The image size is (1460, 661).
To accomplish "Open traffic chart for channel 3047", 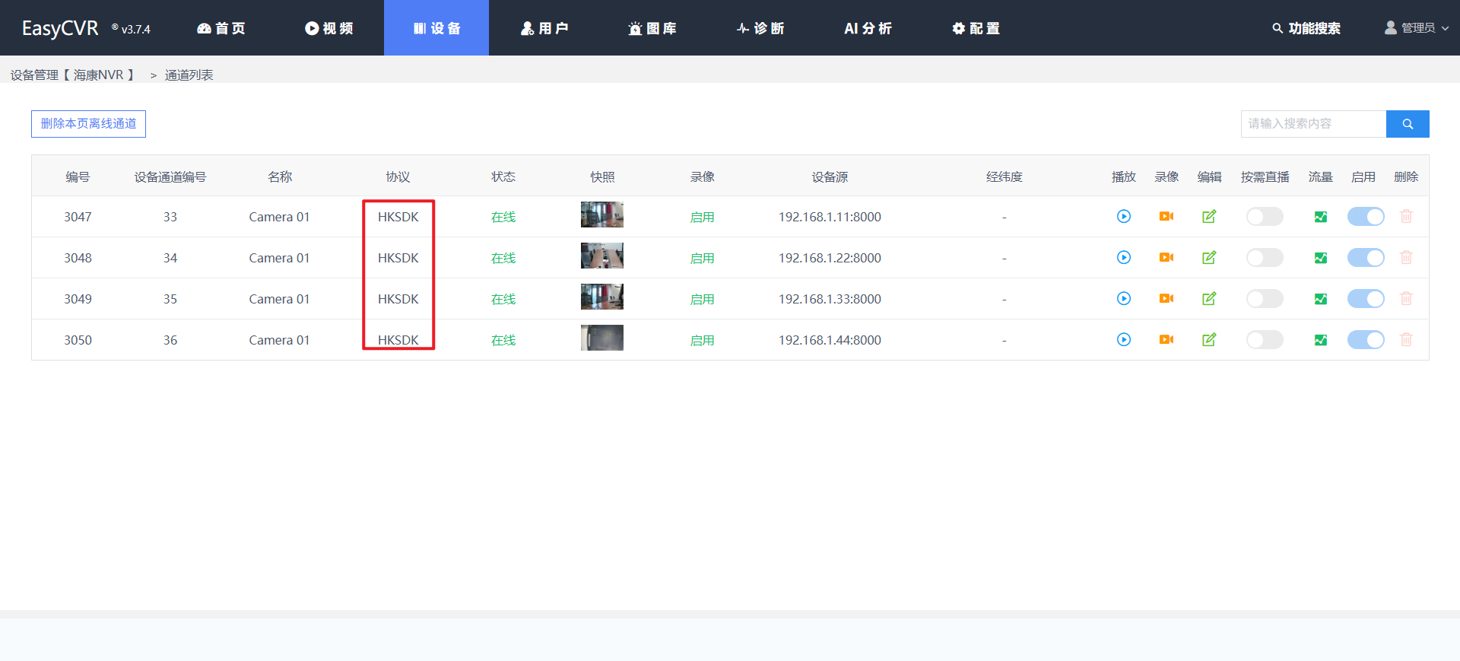I will click(x=1320, y=217).
